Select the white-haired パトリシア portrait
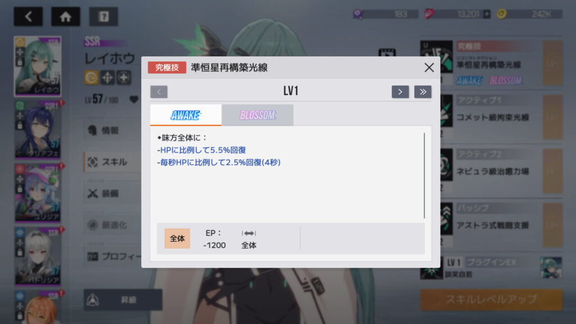This screenshot has width=576, height=324. tap(38, 256)
